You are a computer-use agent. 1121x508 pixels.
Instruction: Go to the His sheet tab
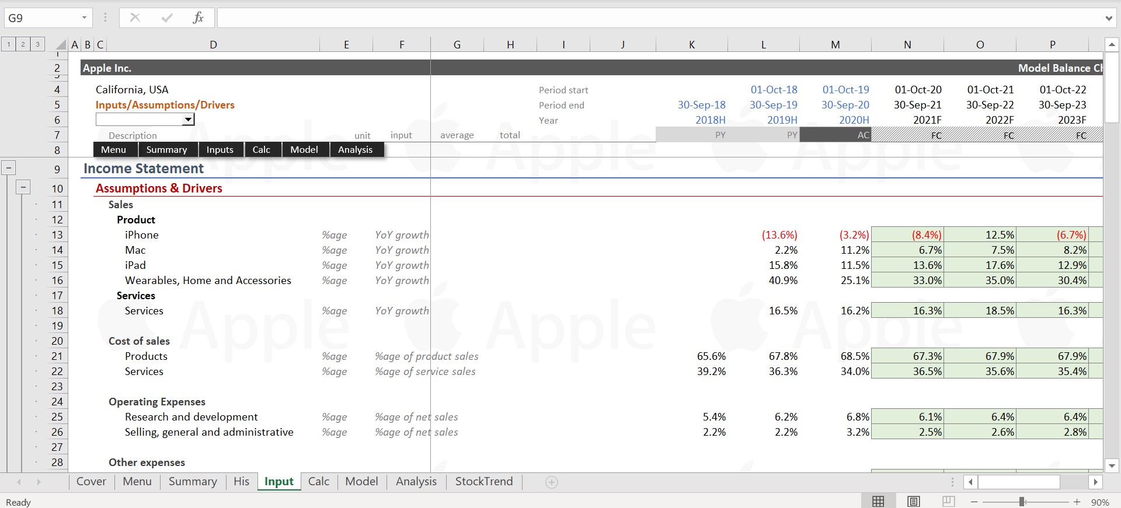pos(241,481)
